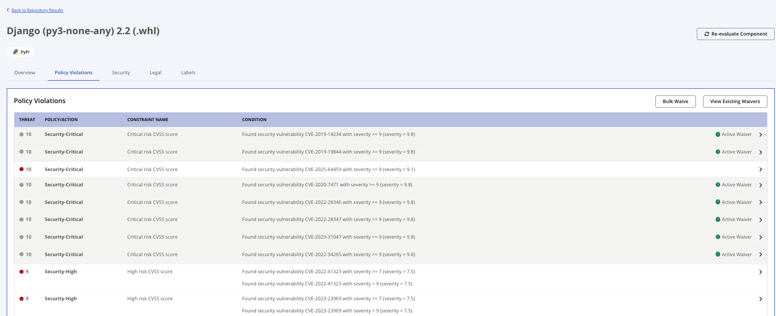776x316 pixels.
Task: Expand the CVE-2022-34265 row chevron
Action: [x=761, y=254]
